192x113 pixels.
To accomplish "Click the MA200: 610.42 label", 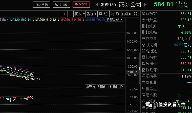I will [46, 20].
